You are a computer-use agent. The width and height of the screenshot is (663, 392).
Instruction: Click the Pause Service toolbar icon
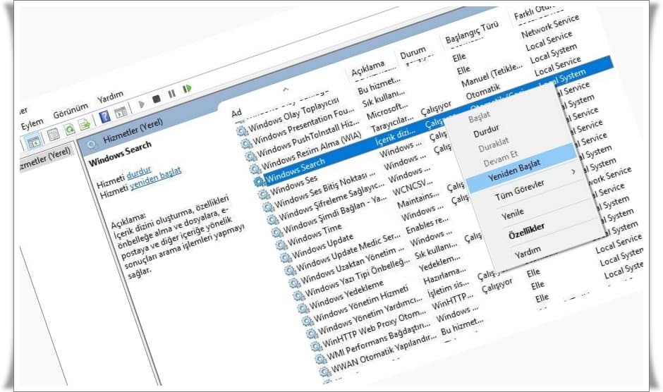(171, 94)
